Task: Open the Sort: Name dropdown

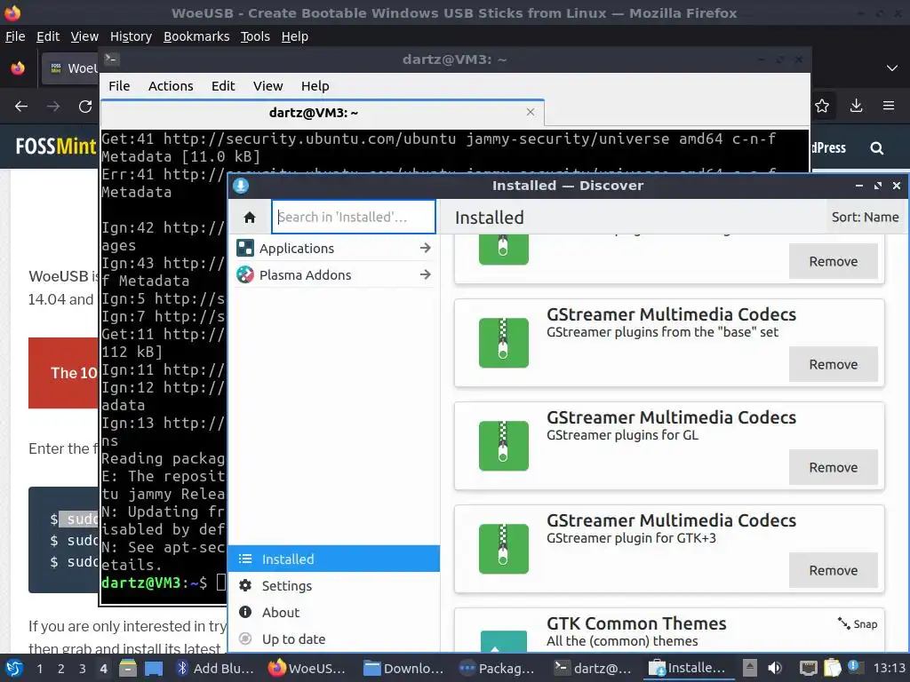Action: [865, 217]
